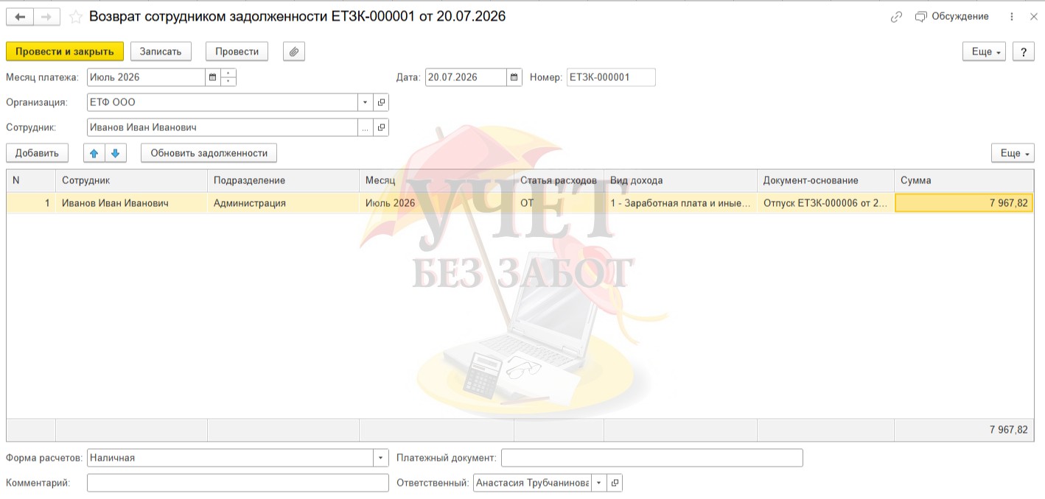Go back with the left arrow button

pos(20,16)
